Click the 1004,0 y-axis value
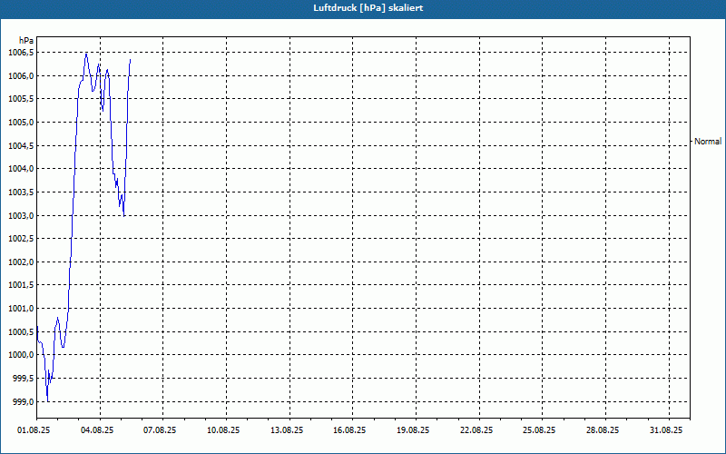The image size is (726, 454). (21, 169)
